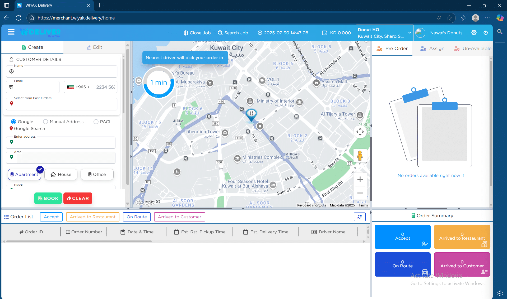Click the settings gear in header
This screenshot has width=507, height=299.
pos(474,33)
